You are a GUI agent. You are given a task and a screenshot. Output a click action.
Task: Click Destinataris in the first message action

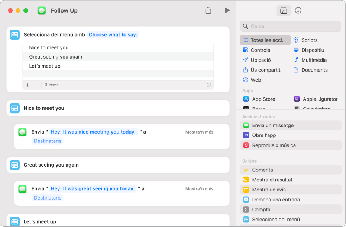point(48,141)
